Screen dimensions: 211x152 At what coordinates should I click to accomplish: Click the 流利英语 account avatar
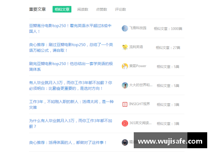tap(125, 47)
